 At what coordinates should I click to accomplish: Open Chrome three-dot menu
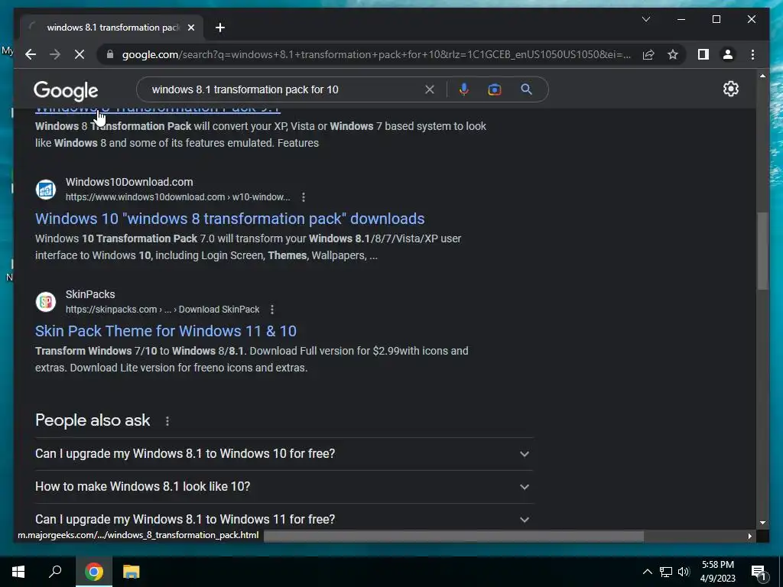752,54
